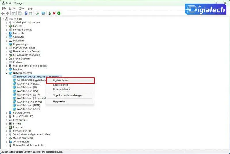
Task: Click the green arrow Update device driver icon
Action: (59, 13)
